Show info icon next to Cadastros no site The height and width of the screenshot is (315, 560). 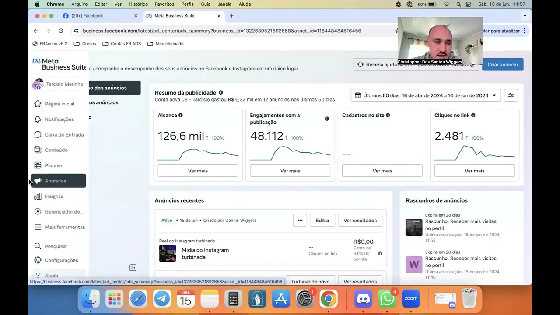388,115
